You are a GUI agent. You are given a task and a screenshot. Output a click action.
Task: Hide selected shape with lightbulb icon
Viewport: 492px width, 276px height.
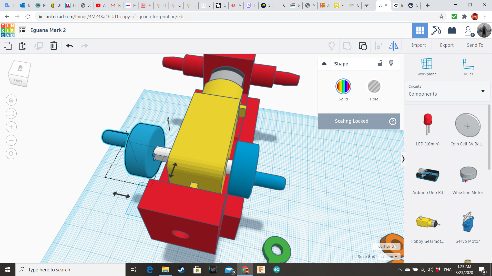391,63
